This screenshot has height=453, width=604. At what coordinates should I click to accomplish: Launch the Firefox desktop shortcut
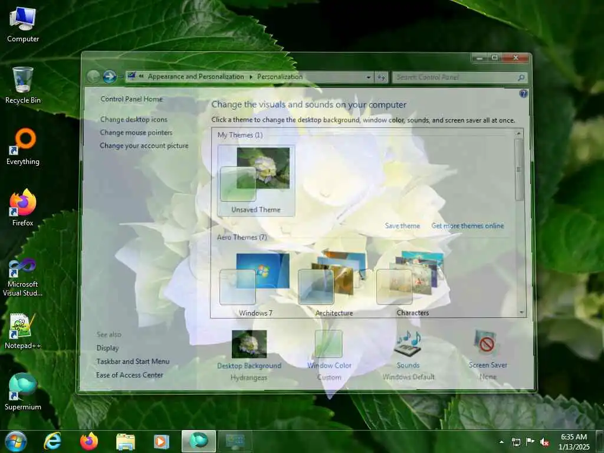pos(23,208)
